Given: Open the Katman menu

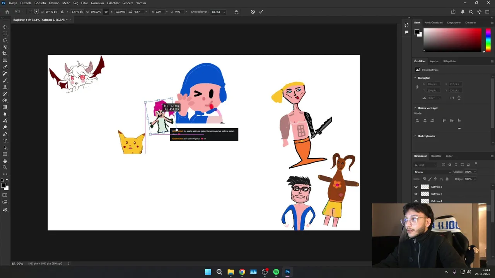Looking at the screenshot, I should pos(54,3).
